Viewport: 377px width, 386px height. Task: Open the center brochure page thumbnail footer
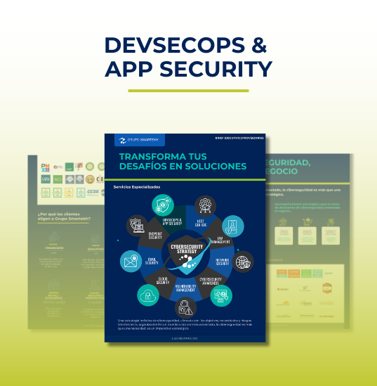click(x=185, y=339)
